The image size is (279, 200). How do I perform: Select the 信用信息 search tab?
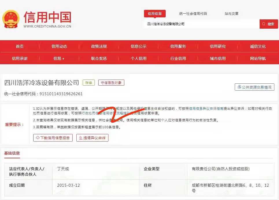155,14
